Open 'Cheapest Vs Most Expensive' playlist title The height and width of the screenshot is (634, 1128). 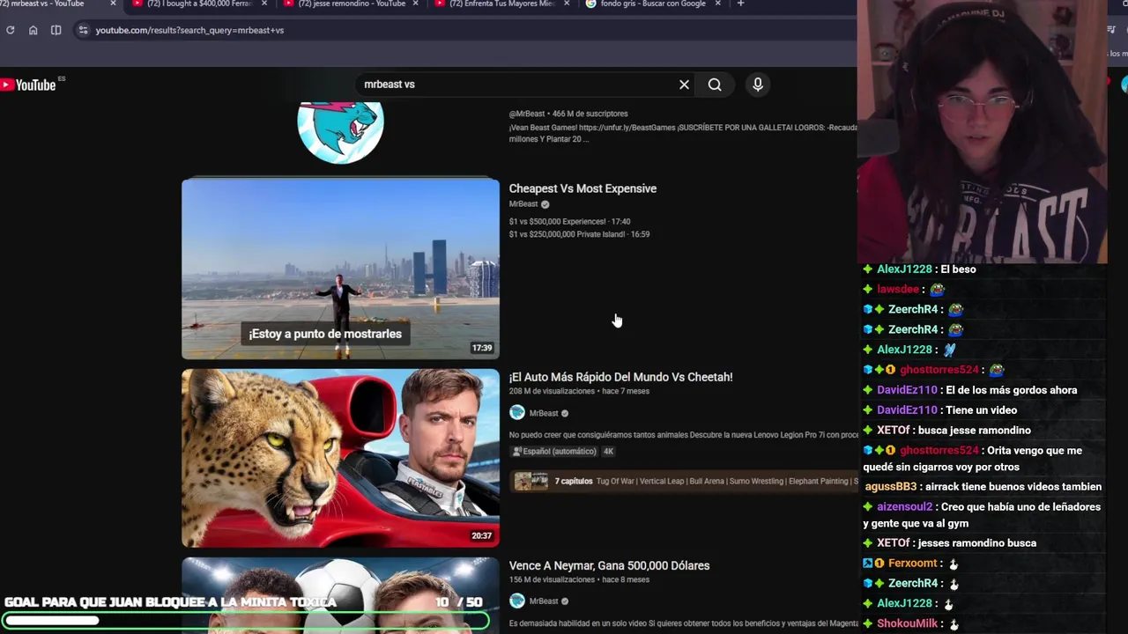click(x=583, y=188)
